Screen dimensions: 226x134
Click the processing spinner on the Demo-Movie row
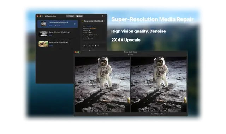(x=75, y=24)
